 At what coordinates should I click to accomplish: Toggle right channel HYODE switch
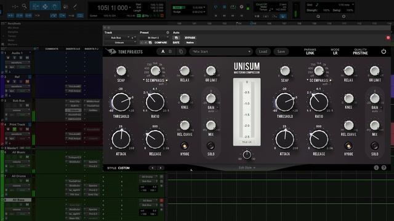pyautogui.click(x=348, y=145)
